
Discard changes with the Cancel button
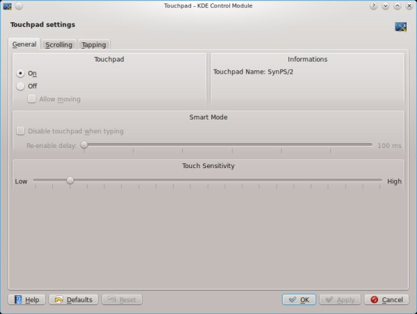386,299
